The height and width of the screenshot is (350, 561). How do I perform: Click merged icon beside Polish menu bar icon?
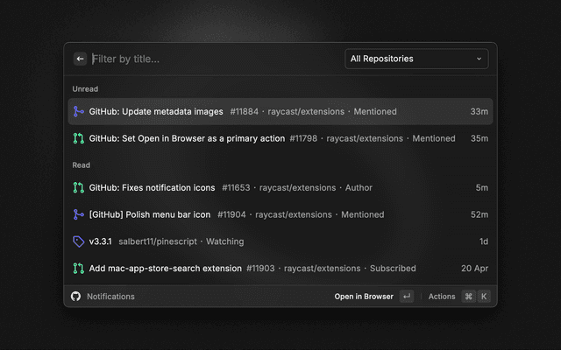point(78,214)
